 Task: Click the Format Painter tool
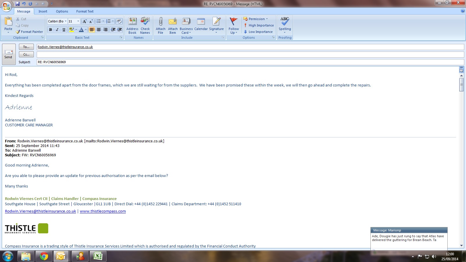(x=29, y=32)
